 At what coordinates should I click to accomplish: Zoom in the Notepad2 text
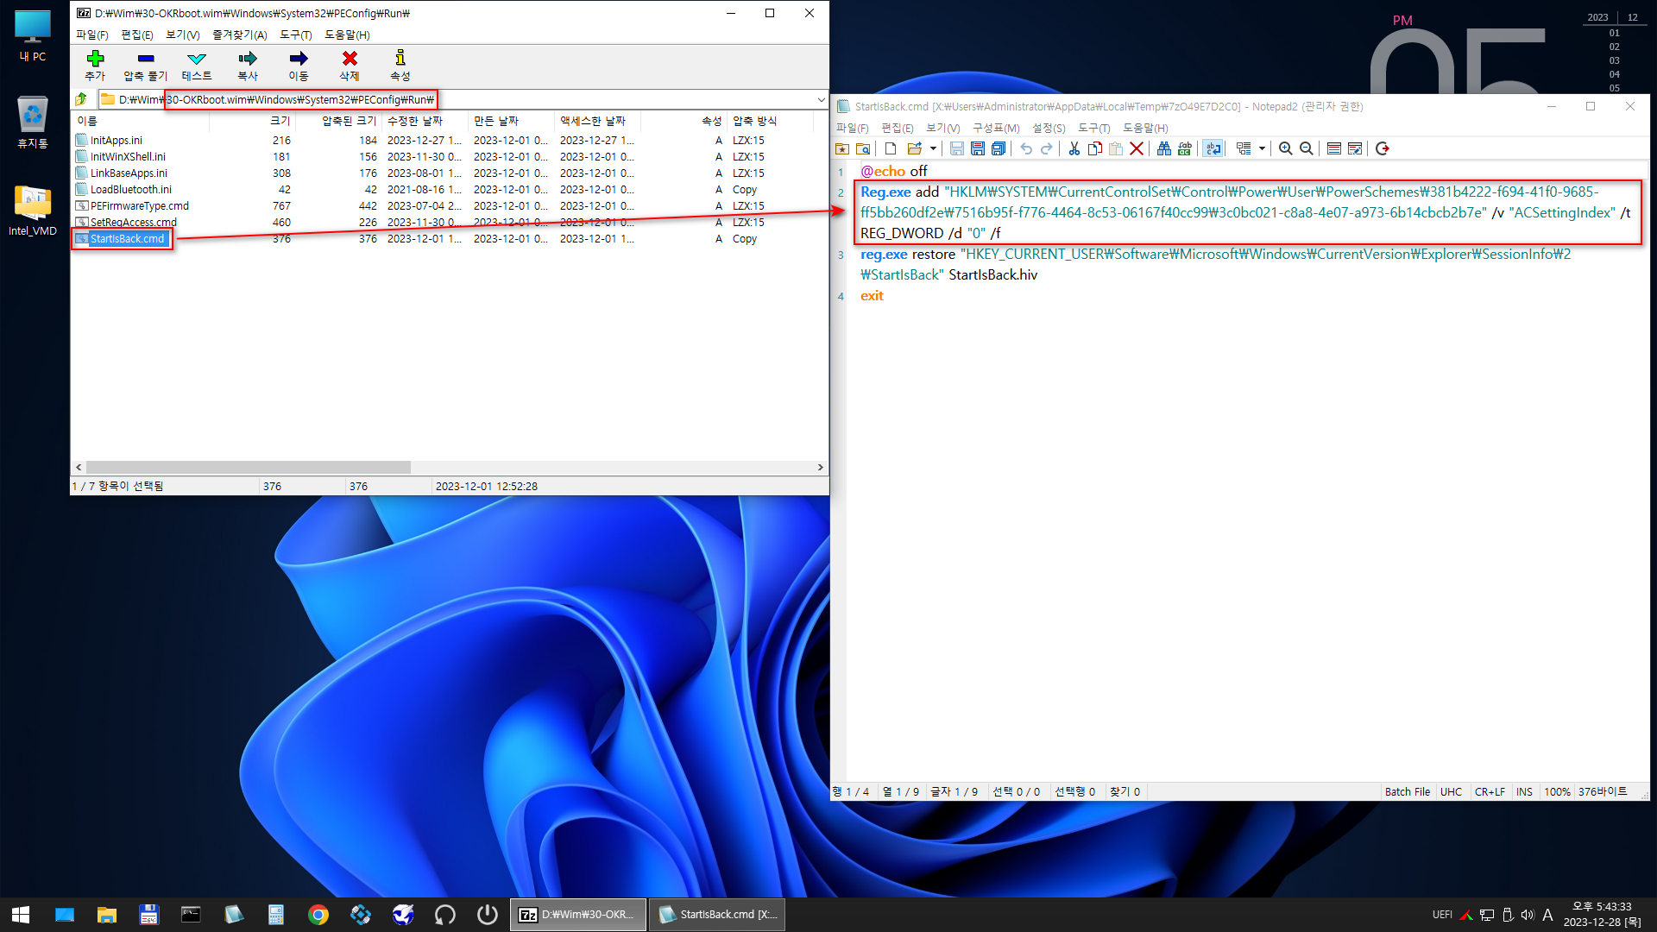coord(1286,148)
